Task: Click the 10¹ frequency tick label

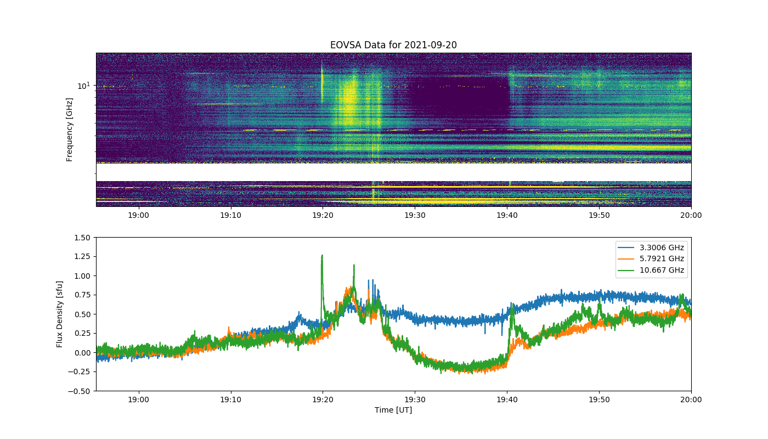Action: pos(83,85)
